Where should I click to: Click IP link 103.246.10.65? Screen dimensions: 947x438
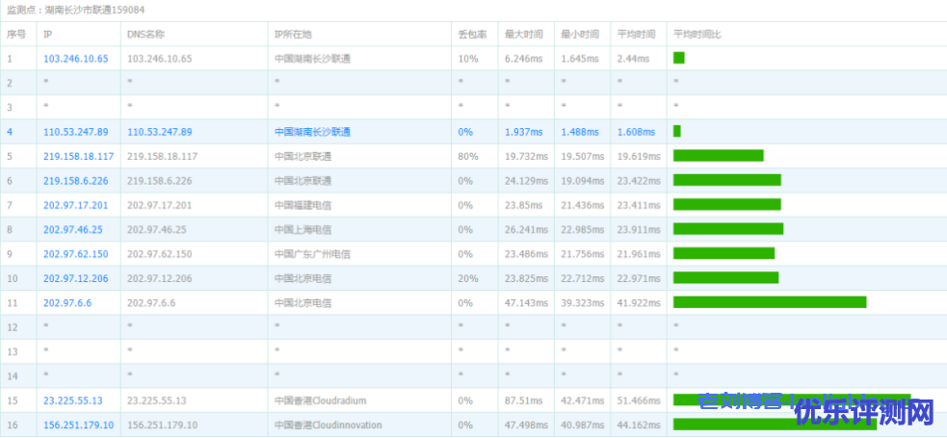[75, 59]
